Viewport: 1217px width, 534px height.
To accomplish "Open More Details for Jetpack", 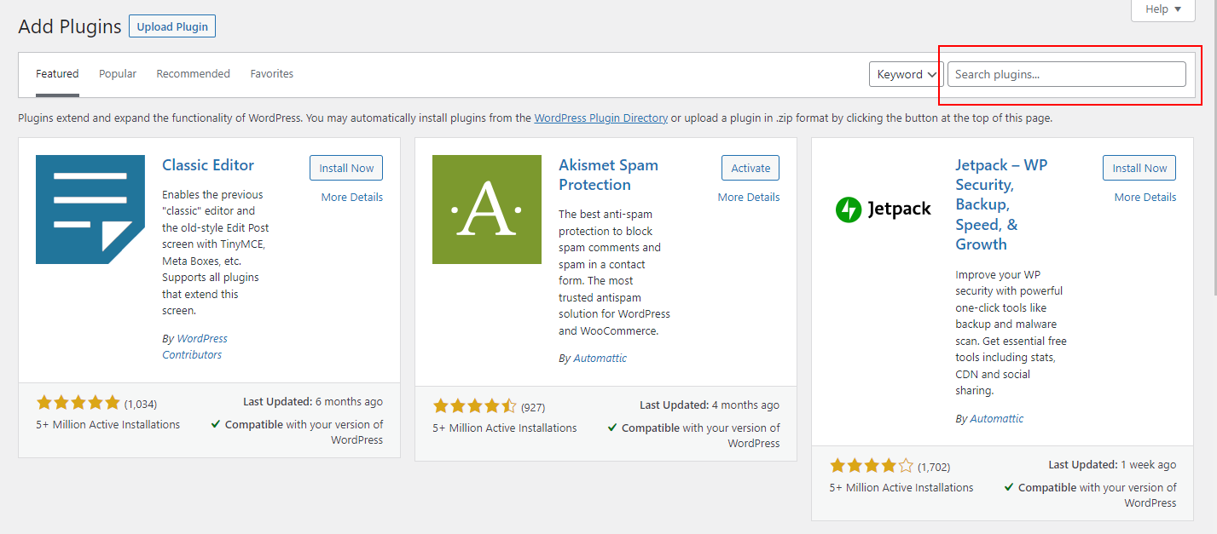I will [1145, 197].
